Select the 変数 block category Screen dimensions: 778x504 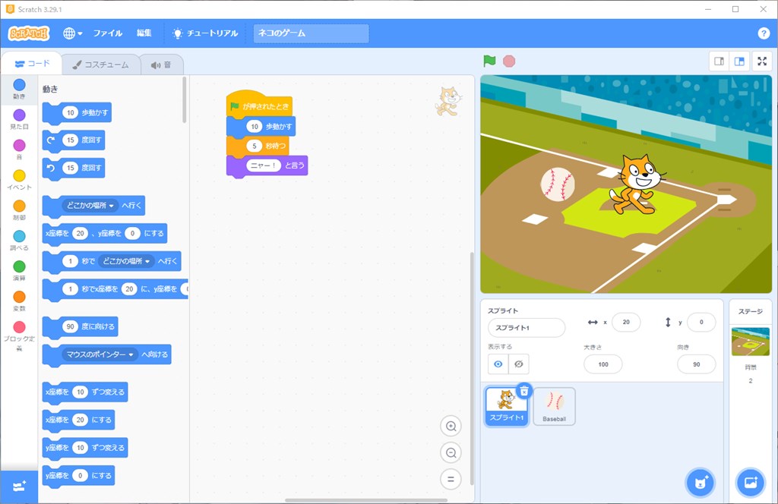[x=19, y=301]
